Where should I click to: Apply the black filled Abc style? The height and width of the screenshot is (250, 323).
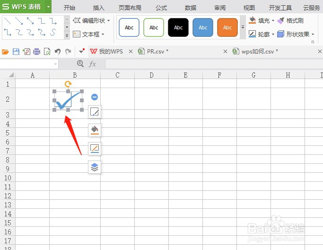[178, 27]
